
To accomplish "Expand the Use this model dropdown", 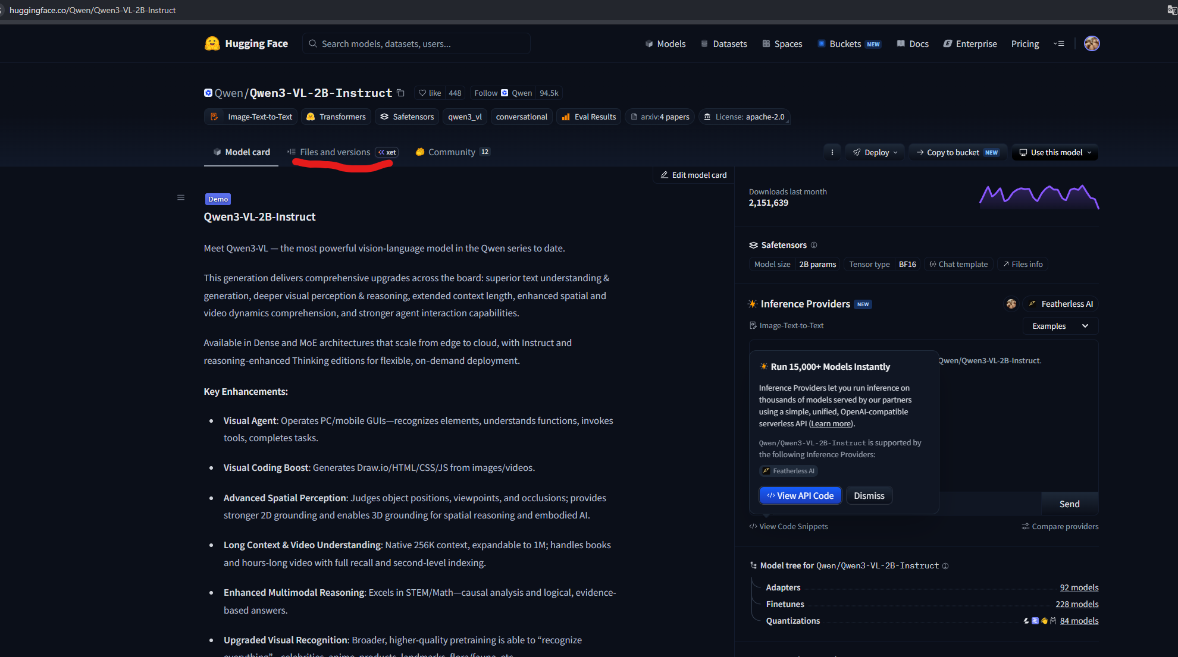I will point(1055,152).
